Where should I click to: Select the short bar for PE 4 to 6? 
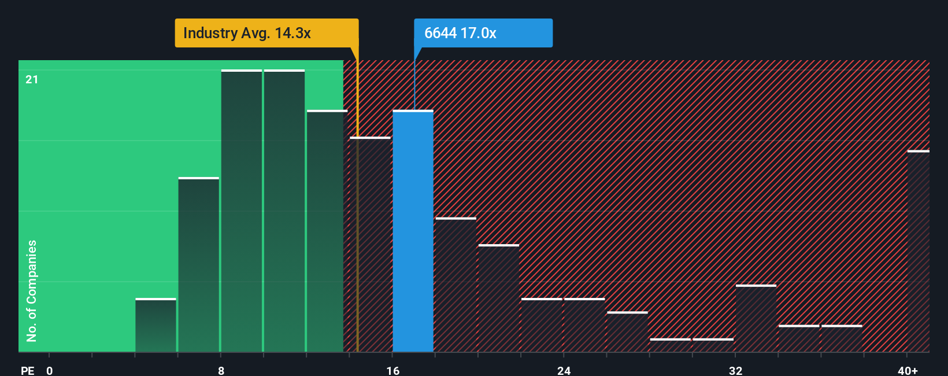tap(156, 325)
